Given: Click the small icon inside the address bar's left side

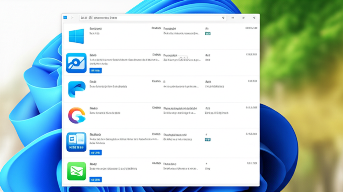Looking at the screenshot, I should click(90, 18).
